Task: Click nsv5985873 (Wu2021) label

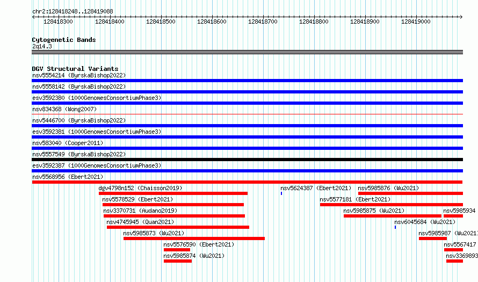Action: pyautogui.click(x=154, y=233)
